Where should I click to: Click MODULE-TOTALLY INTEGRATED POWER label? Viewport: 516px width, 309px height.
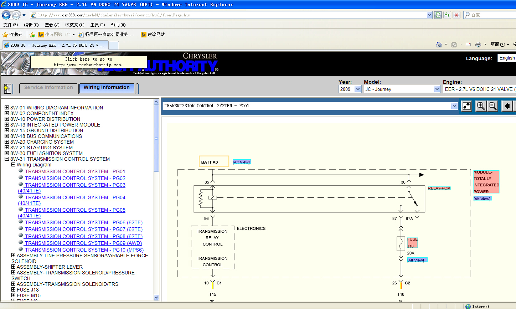click(486, 182)
